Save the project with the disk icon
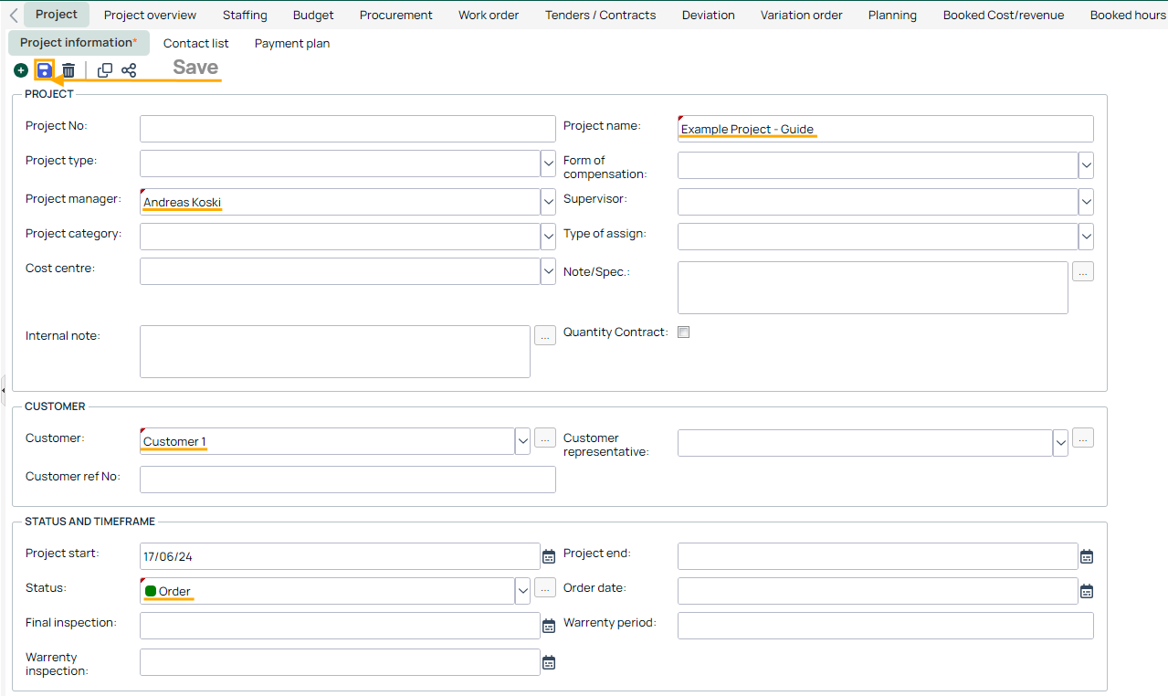Screen dimensions: 1168x696 click(44, 70)
